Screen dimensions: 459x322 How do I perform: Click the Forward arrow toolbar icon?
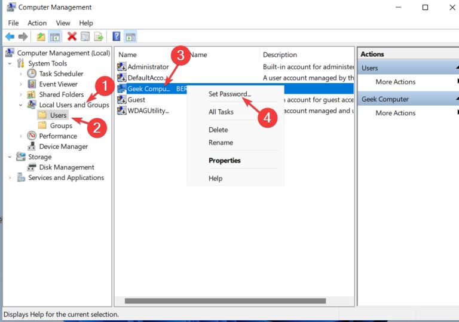coord(23,37)
